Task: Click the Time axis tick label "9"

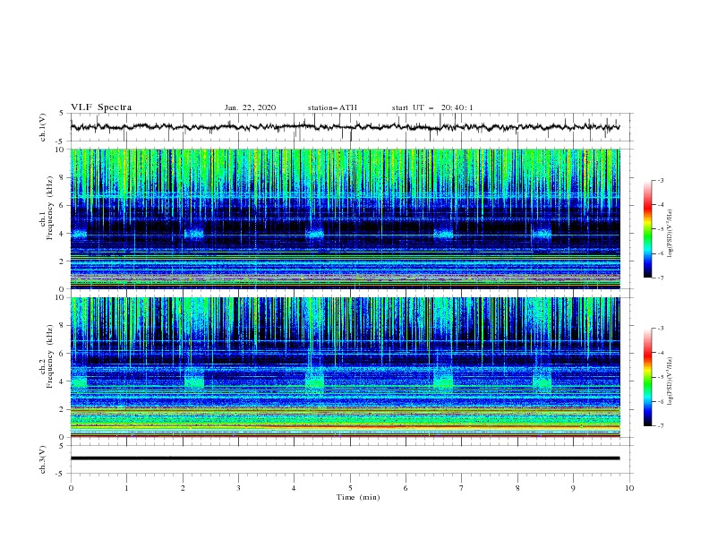Action: point(573,488)
